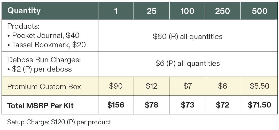279x130 pixels.
Task: Select the $12 custom box price
Action: (152, 86)
